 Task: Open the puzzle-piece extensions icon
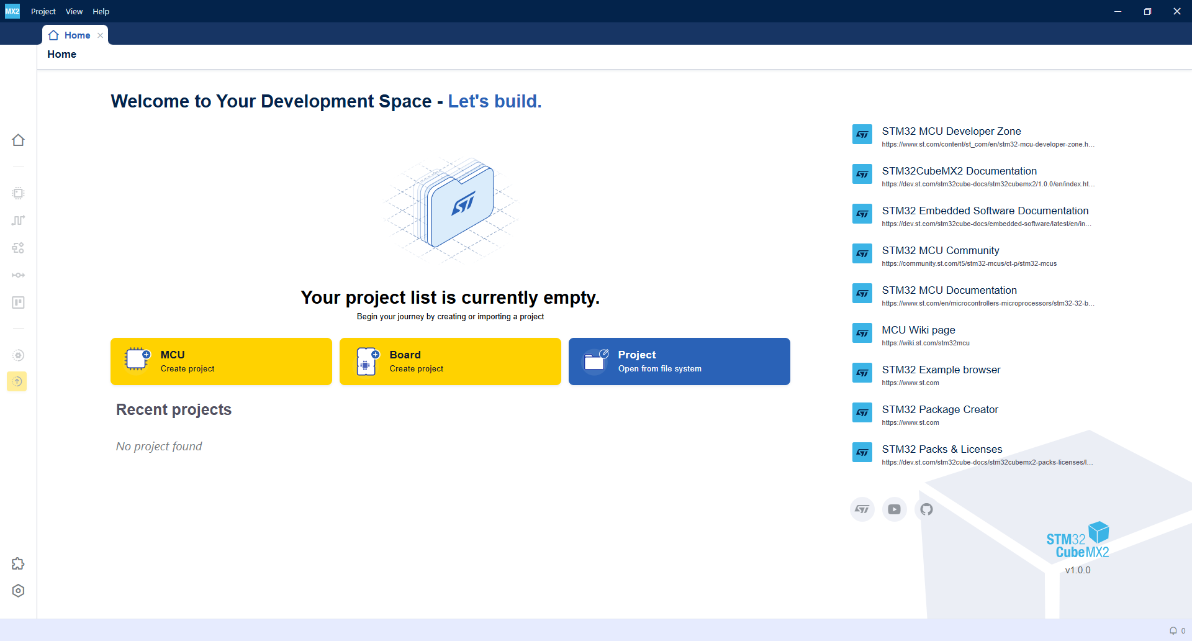pyautogui.click(x=18, y=563)
